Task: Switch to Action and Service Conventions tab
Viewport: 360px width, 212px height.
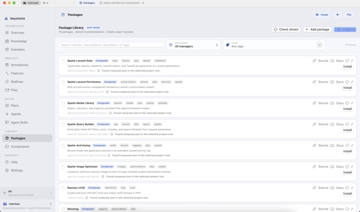Action: (x=119, y=3)
